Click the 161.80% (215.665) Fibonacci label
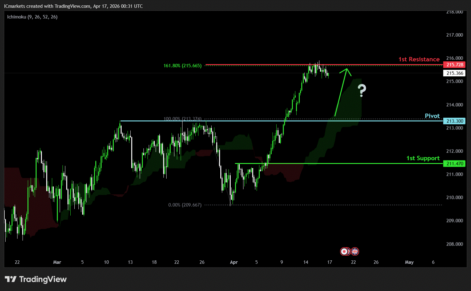 (x=183, y=66)
